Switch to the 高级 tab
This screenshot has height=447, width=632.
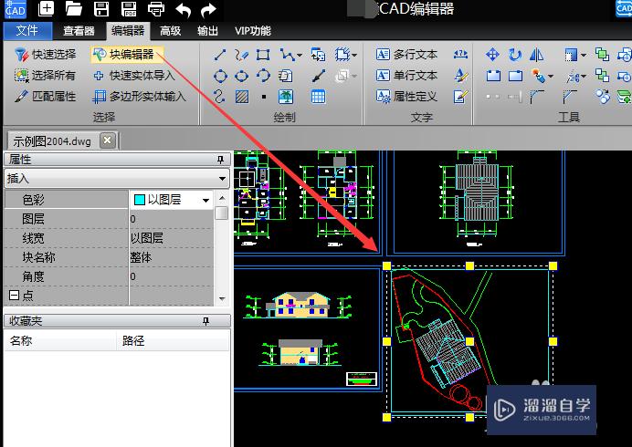point(170,31)
